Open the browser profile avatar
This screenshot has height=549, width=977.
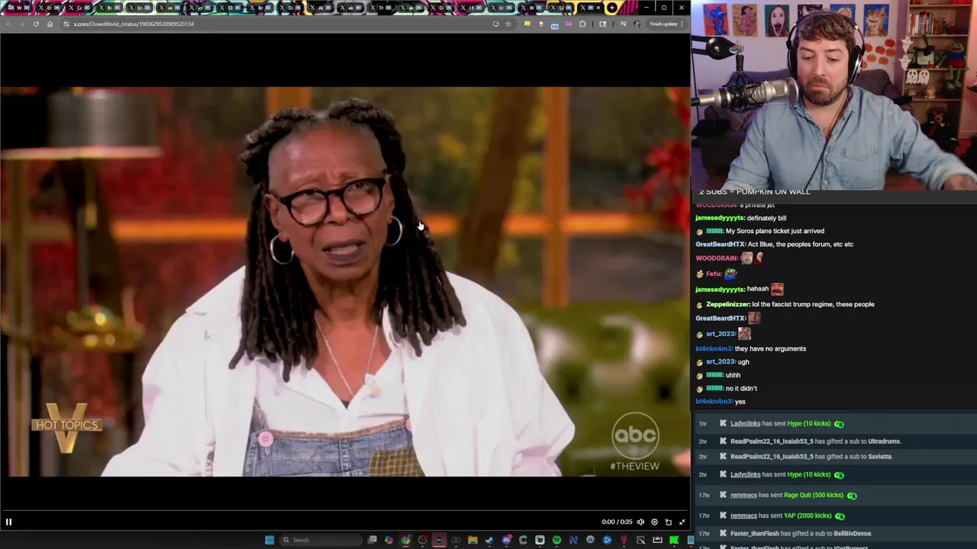[637, 24]
